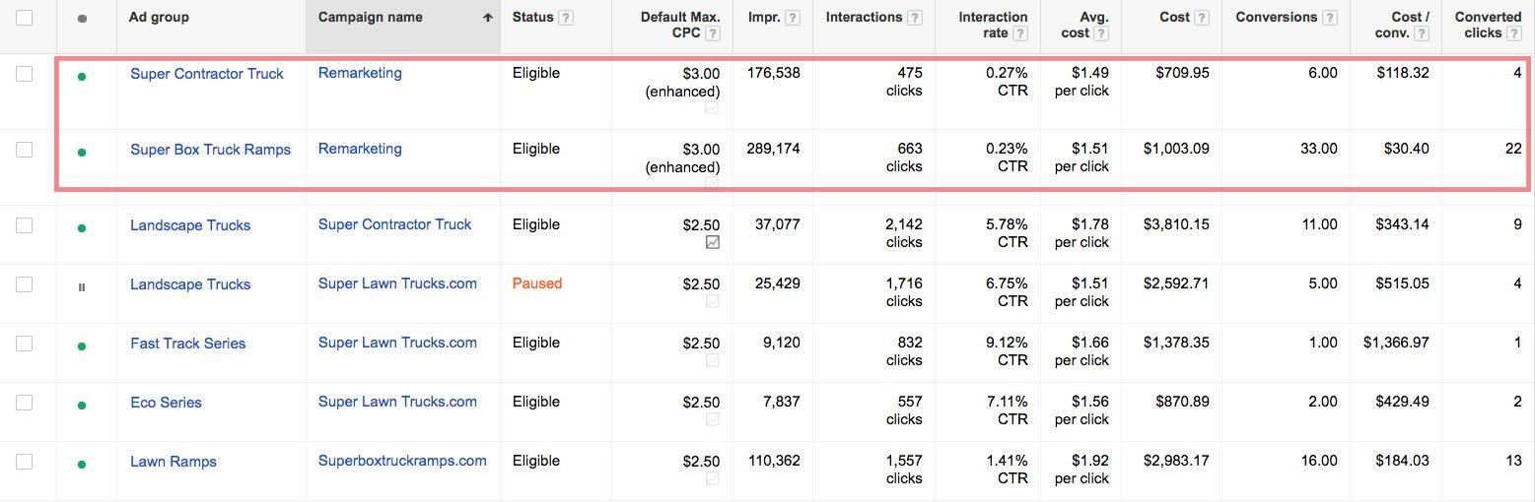Viewport: 1535px width, 502px height.
Task: Sort table by the Cost column header
Action: click(x=1174, y=17)
